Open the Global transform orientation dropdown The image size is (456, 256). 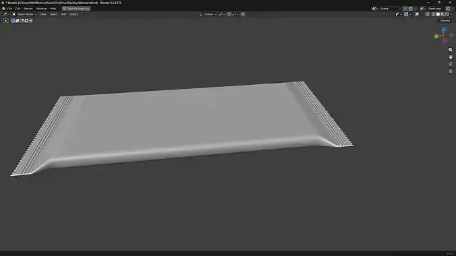click(x=208, y=14)
